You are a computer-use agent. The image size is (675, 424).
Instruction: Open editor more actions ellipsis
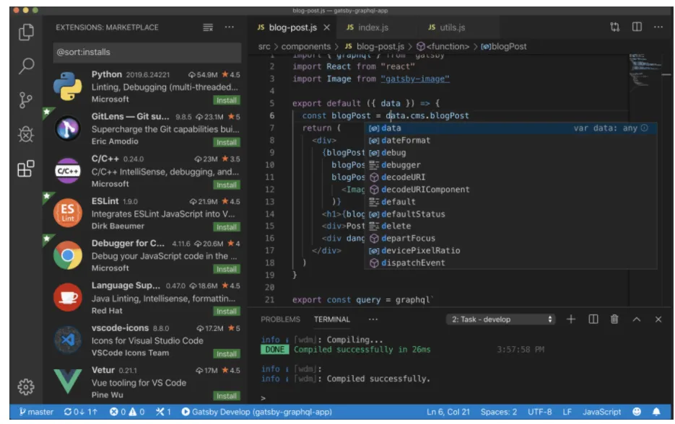point(658,27)
